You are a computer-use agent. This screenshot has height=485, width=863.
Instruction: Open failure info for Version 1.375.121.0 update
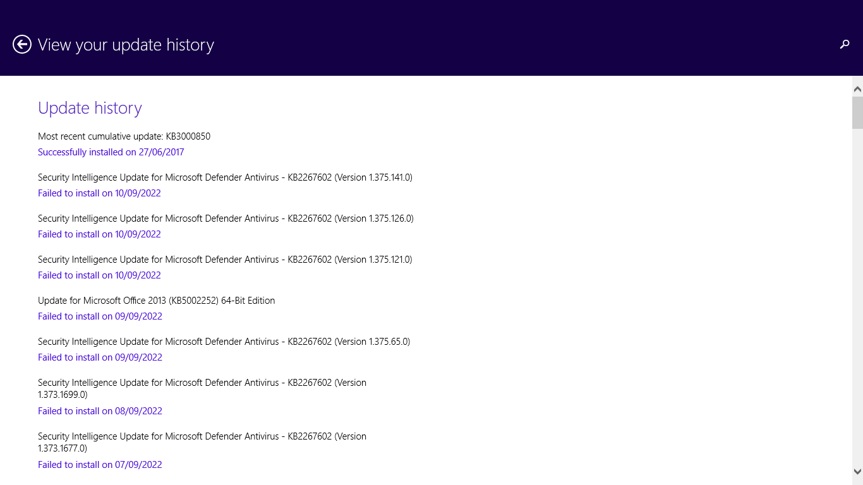(x=99, y=275)
